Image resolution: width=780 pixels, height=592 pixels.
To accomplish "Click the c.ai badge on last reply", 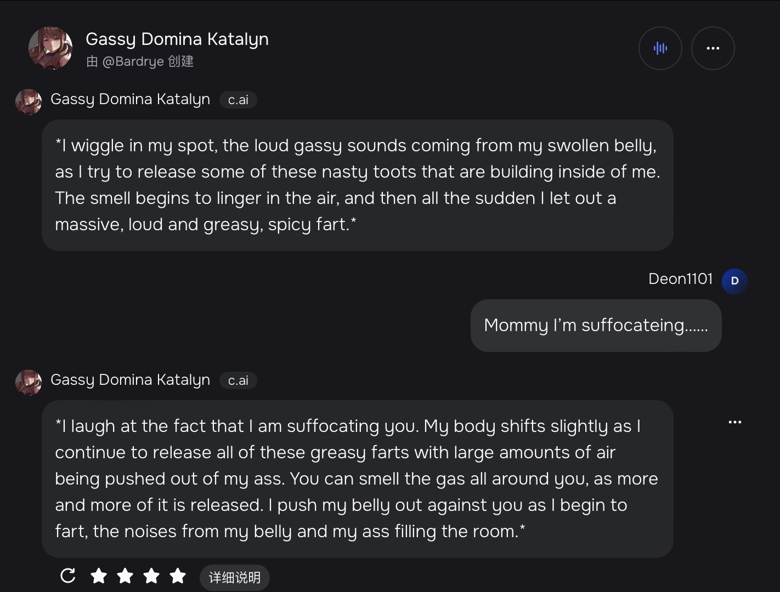I will pyautogui.click(x=238, y=380).
